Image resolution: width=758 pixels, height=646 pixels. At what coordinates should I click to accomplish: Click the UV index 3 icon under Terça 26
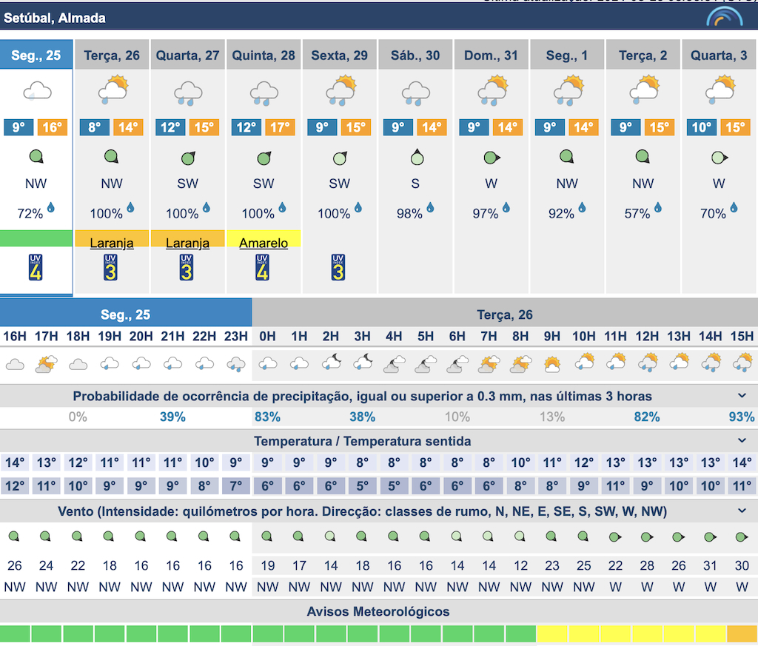pyautogui.click(x=111, y=267)
